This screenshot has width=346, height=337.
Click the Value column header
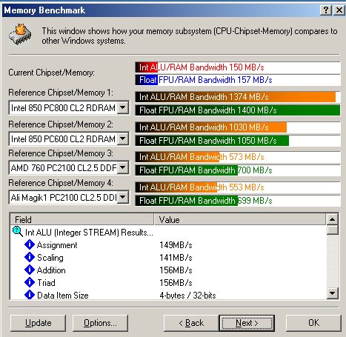click(240, 219)
